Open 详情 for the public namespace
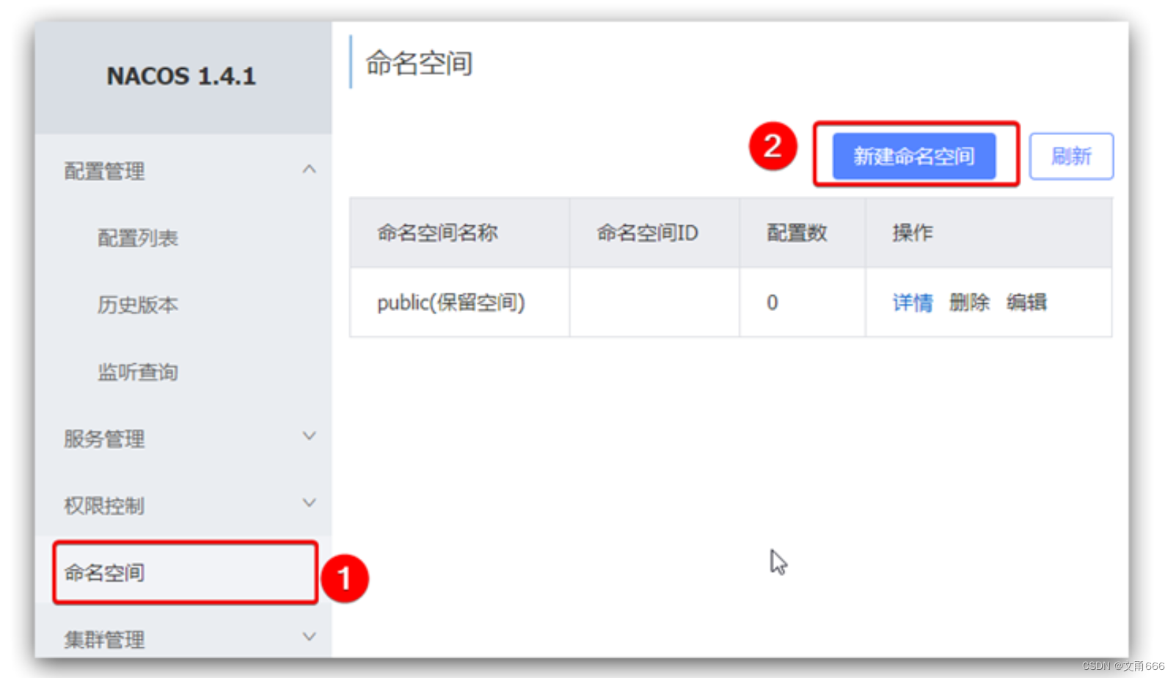The width and height of the screenshot is (1176, 678). click(913, 302)
